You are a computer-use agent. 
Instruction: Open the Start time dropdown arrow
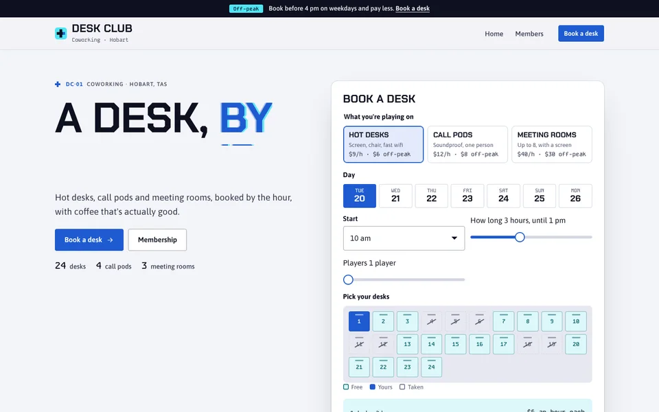[454, 238]
